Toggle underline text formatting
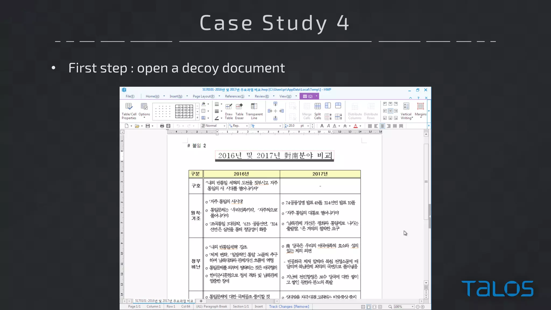 334,126
